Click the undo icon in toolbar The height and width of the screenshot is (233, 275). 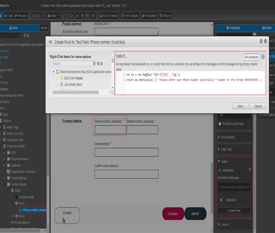(x=67, y=16)
